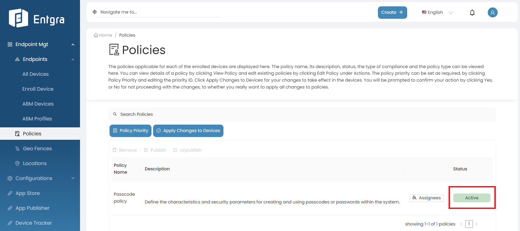The image size is (520, 231).
Task: Click the navigate-to target icon
Action: (x=95, y=12)
